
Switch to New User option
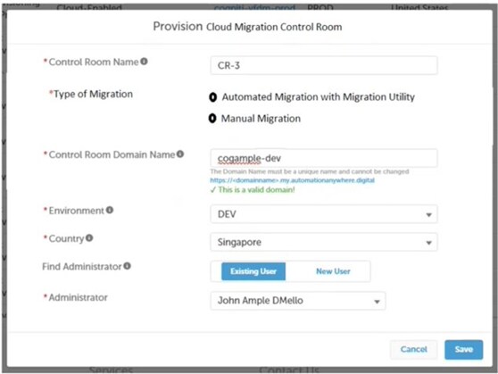point(333,271)
